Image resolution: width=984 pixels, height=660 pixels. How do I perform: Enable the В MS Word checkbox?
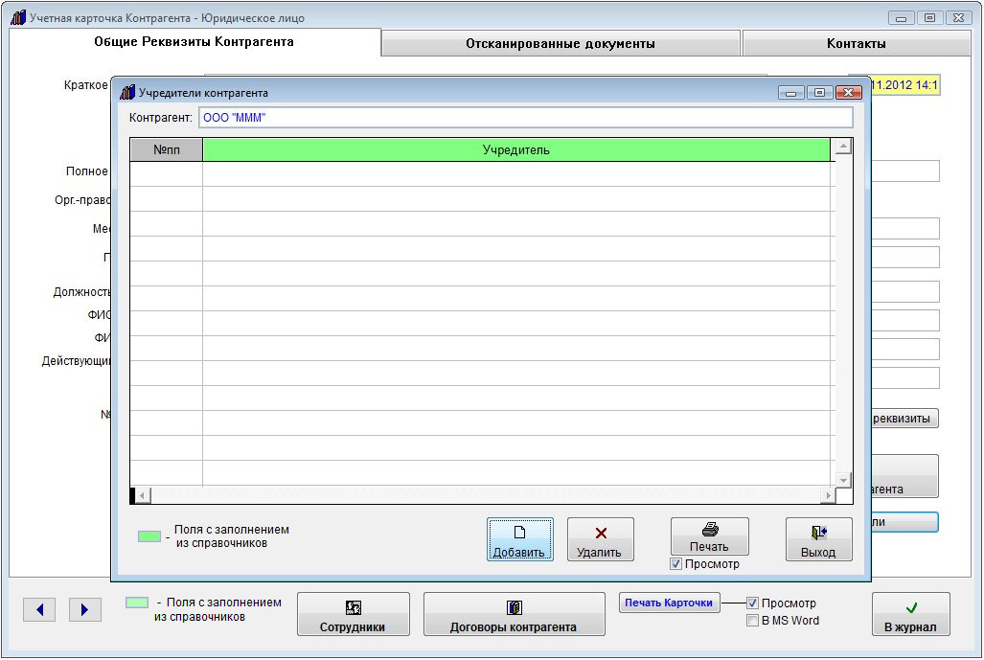point(752,621)
